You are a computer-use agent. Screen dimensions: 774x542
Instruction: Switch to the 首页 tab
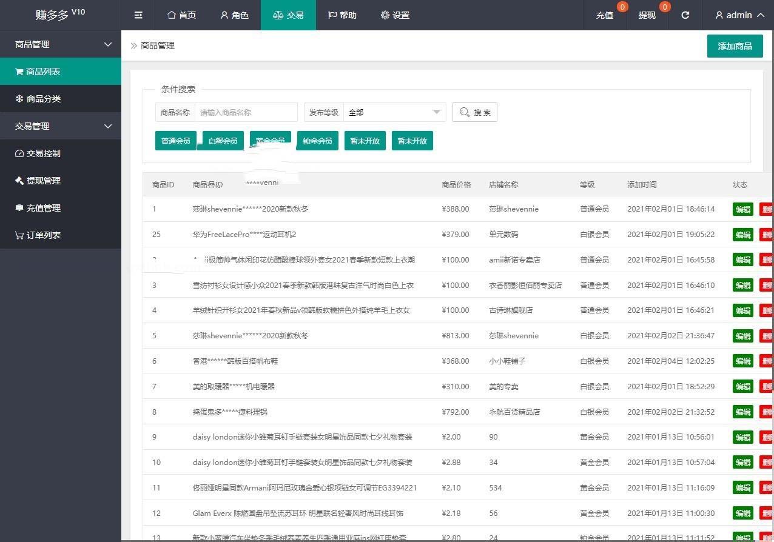181,15
